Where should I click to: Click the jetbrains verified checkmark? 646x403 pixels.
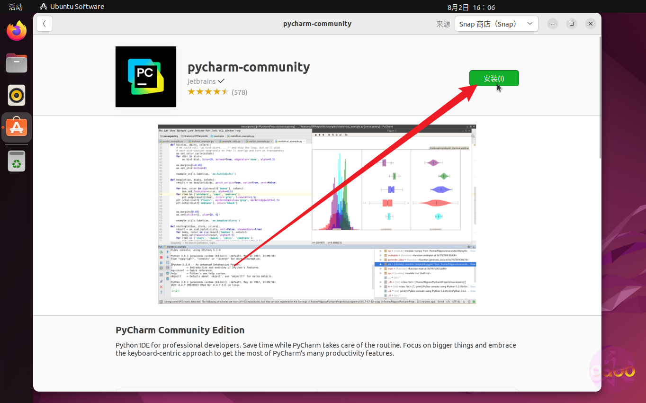click(221, 81)
